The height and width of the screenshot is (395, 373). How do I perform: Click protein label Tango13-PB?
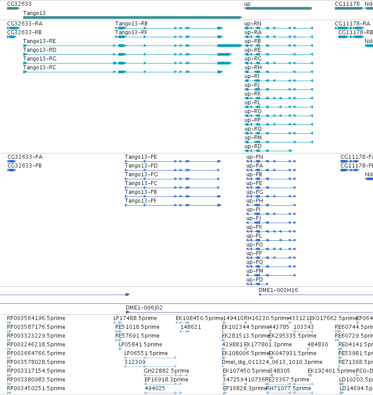141,192
